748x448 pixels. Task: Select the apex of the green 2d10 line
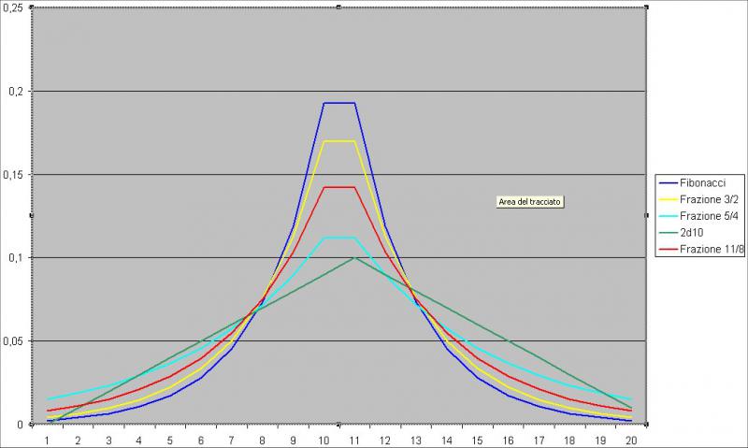pyautogui.click(x=354, y=257)
